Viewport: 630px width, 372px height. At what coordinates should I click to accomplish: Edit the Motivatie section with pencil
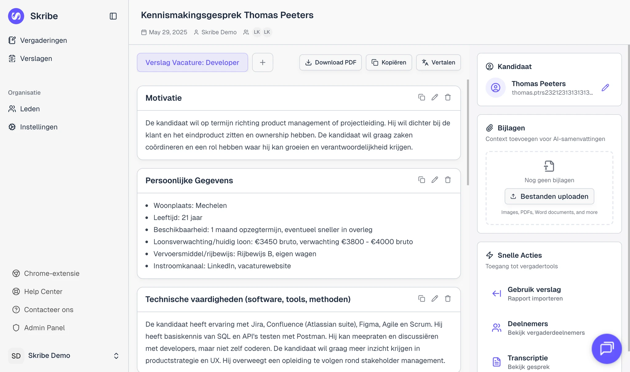click(435, 97)
